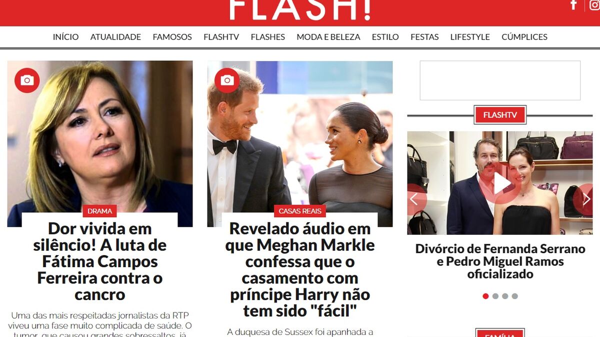
Task: Go to previous FlashTV slide arrow
Action: (x=414, y=199)
